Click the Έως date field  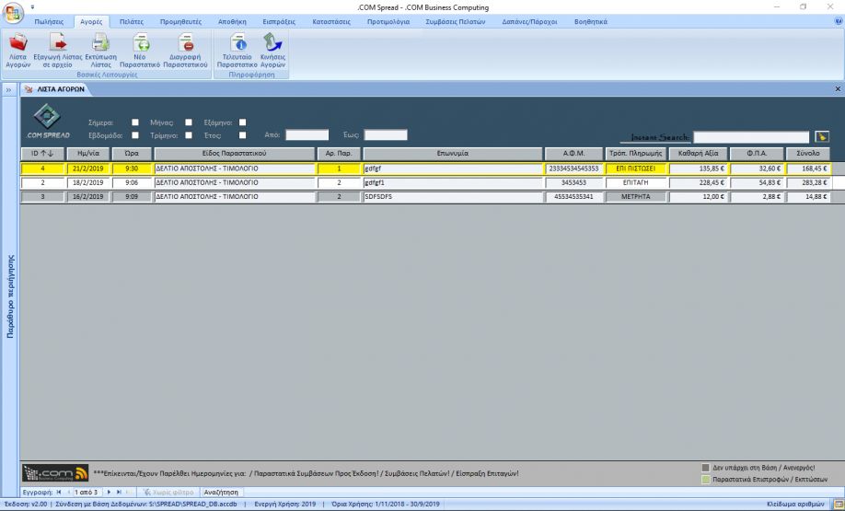pos(386,134)
